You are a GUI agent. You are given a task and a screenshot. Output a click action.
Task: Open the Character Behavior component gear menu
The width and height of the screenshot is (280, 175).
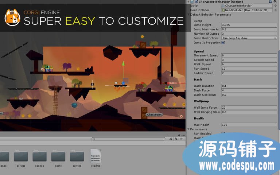click(275, 1)
